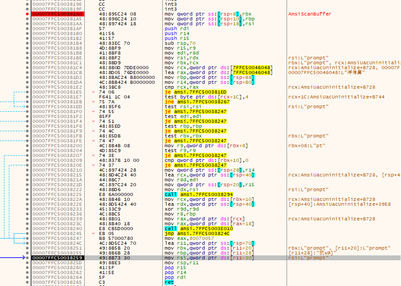Select instruction cmp rcx,rax

coord(181,87)
